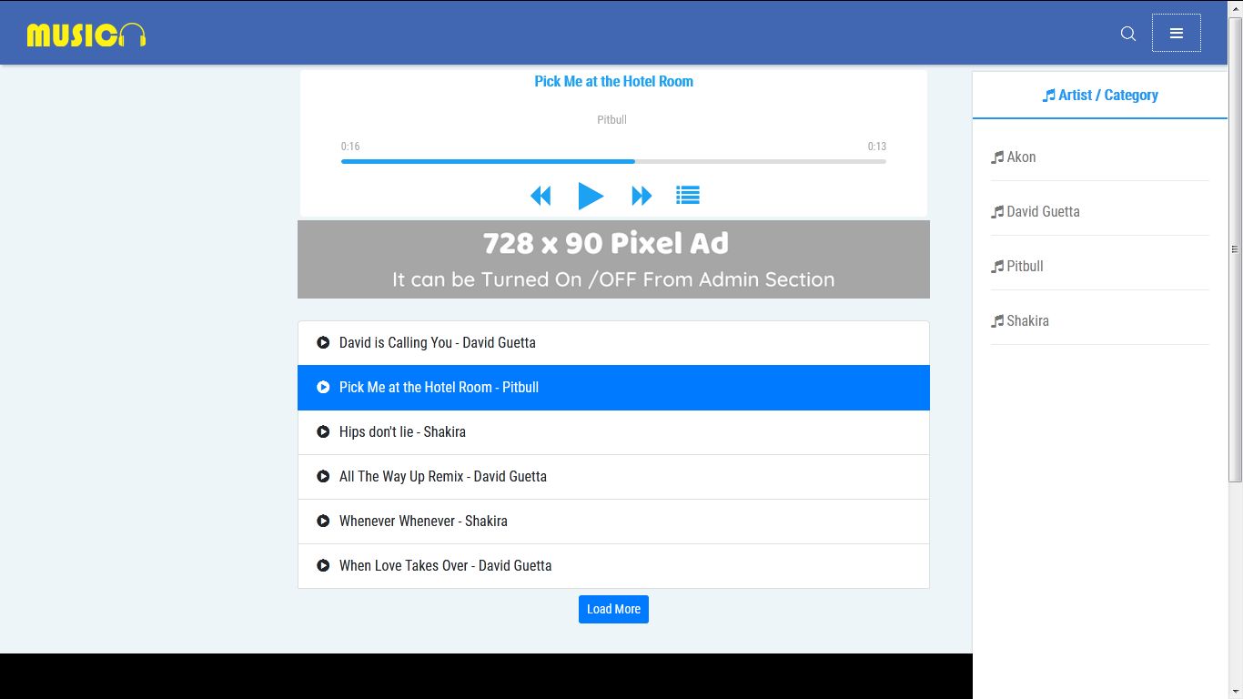The height and width of the screenshot is (699, 1243).
Task: Click the MUSIC headphones logo
Action: [86, 35]
